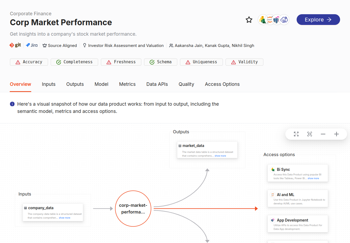Click the Schema quality badge
Screen dimensions: 350x243
point(161,62)
